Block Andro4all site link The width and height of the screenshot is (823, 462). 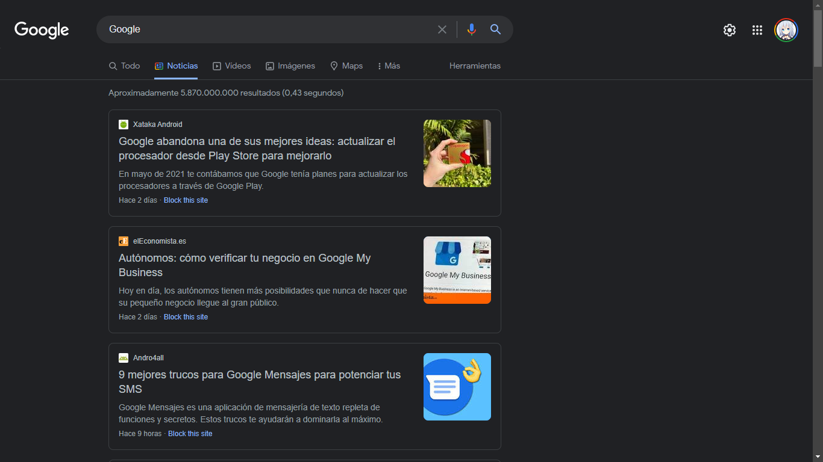pyautogui.click(x=190, y=434)
